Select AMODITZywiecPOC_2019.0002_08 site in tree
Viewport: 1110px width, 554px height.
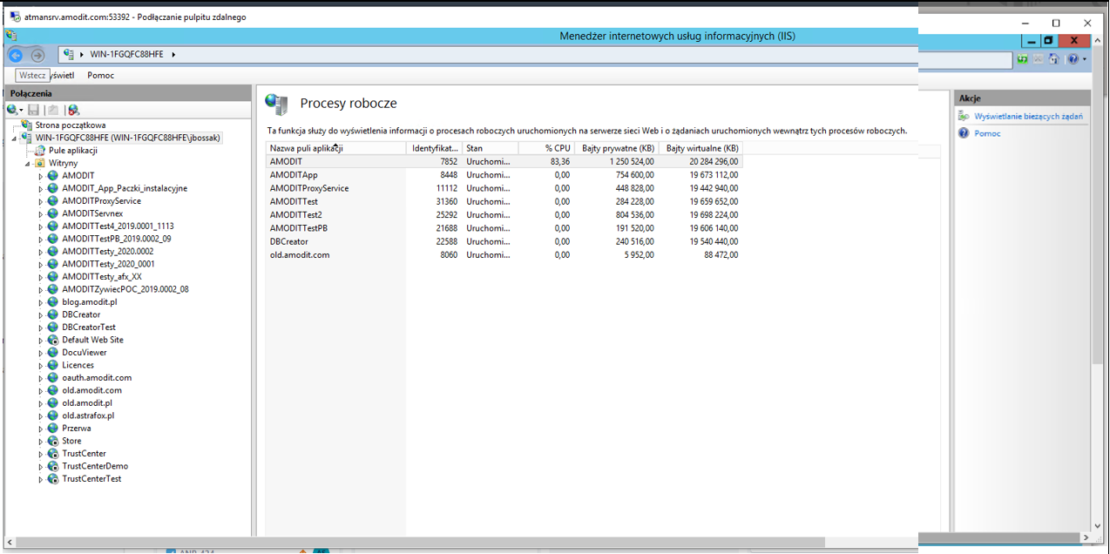125,289
